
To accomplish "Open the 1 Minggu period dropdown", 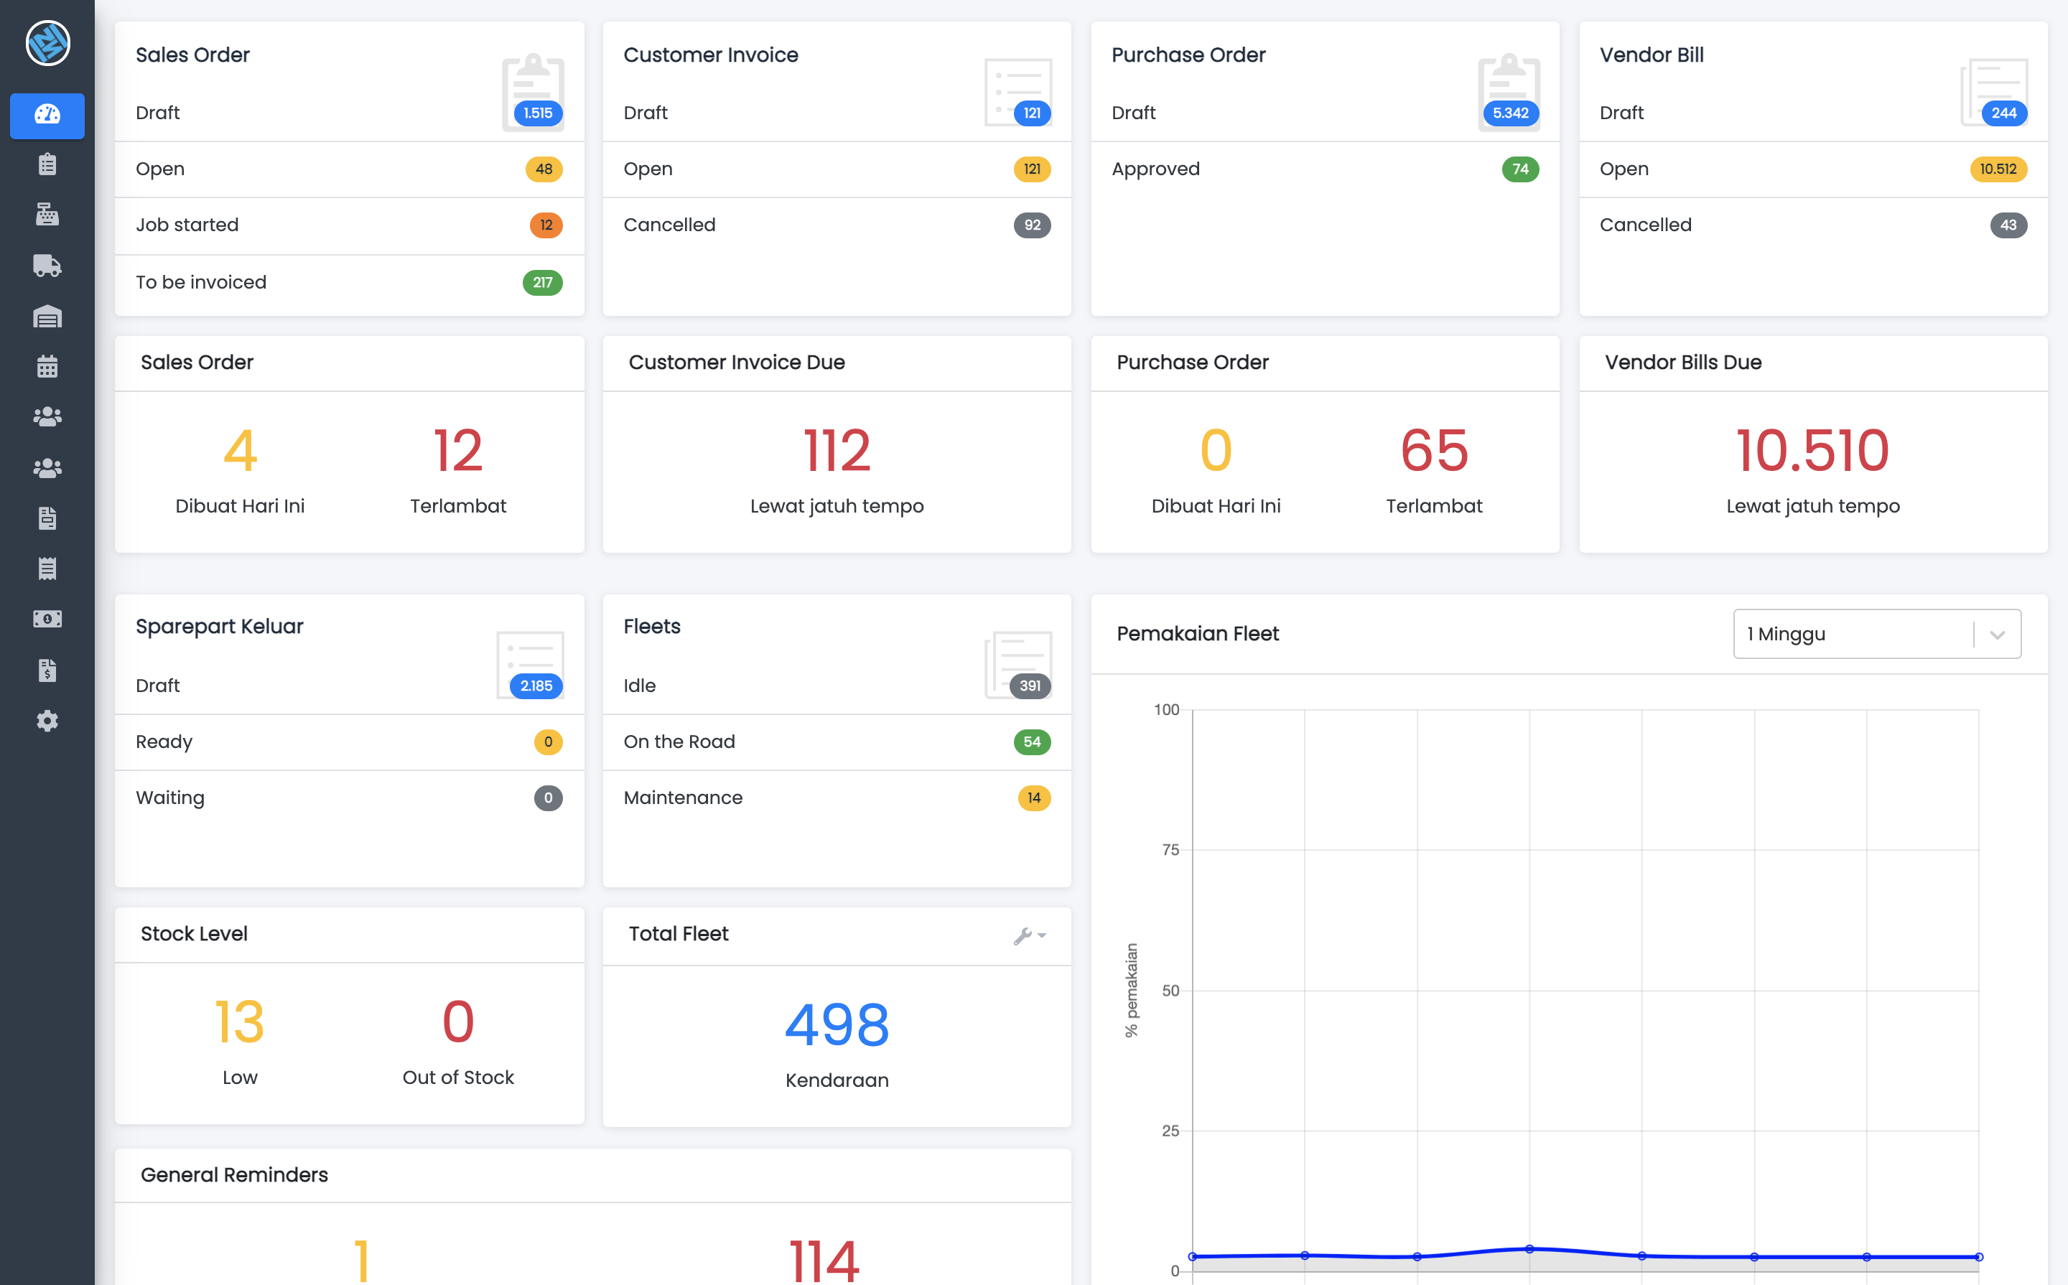I will coord(1853,634).
